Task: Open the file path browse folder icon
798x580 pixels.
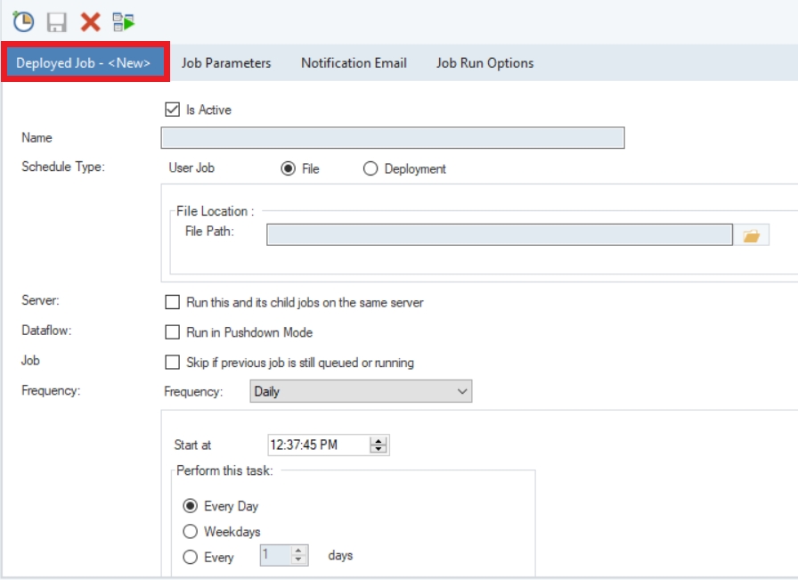Action: [753, 235]
